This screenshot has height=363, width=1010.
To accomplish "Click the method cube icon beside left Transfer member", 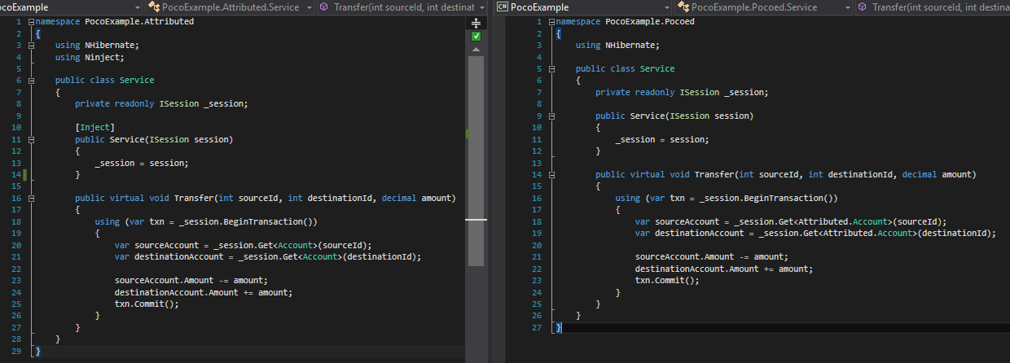I will [324, 7].
